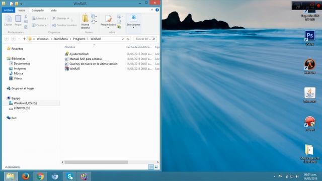The height and width of the screenshot is (181, 322).
Task: Click the Programs breadcrumb in address bar
Action: point(79,39)
